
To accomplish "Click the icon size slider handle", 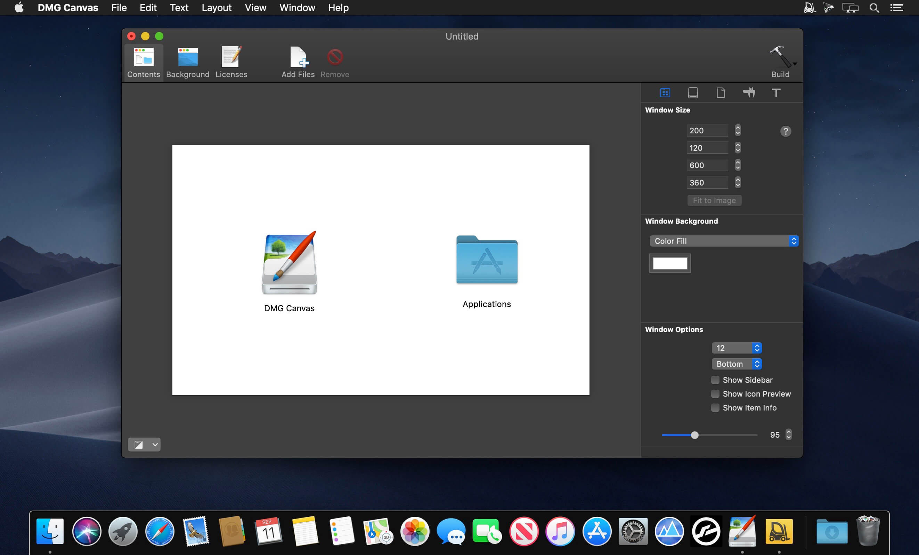I will point(694,435).
